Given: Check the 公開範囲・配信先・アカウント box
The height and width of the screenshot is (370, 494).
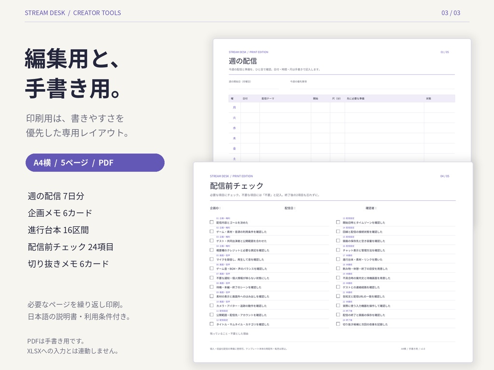Looking at the screenshot, I should pos(212,315).
